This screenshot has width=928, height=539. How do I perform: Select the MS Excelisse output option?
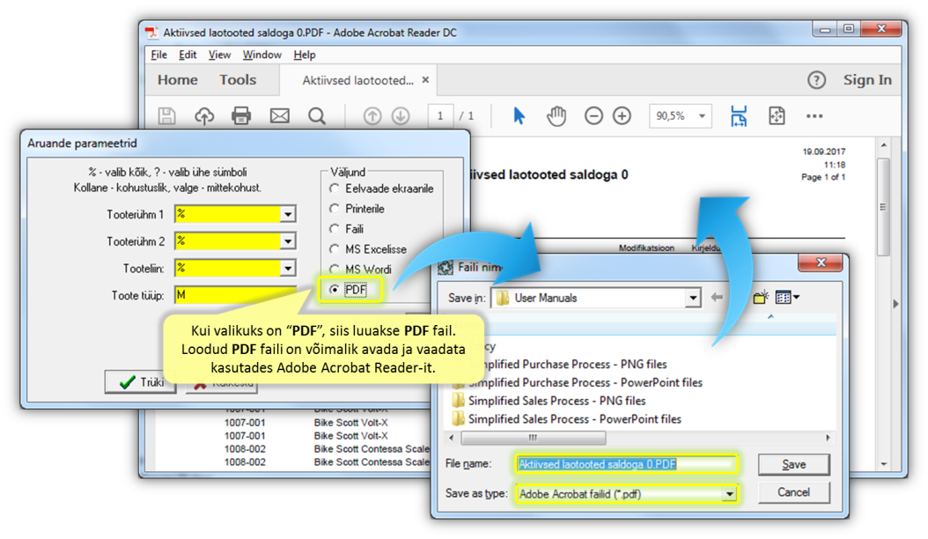tap(335, 248)
